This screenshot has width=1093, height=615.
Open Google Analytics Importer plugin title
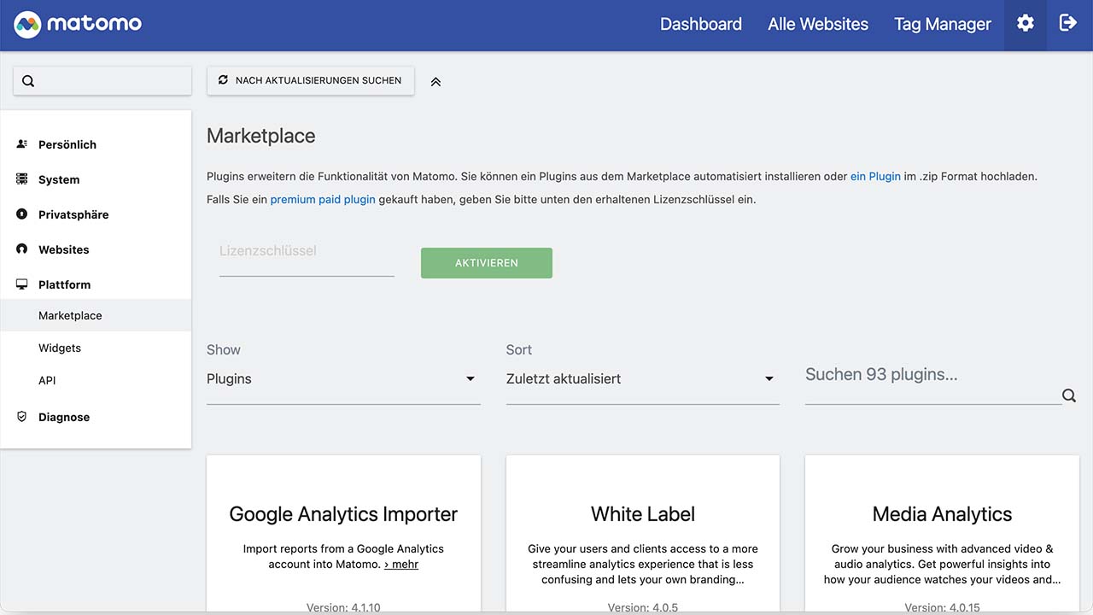pyautogui.click(x=343, y=514)
